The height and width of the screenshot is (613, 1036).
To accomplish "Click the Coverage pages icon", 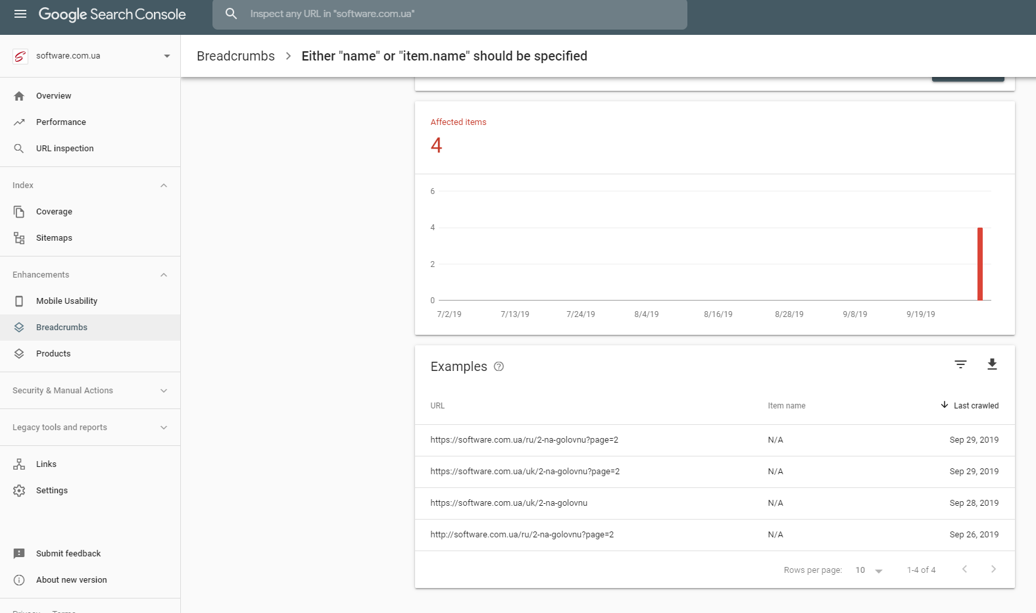I will pyautogui.click(x=19, y=212).
